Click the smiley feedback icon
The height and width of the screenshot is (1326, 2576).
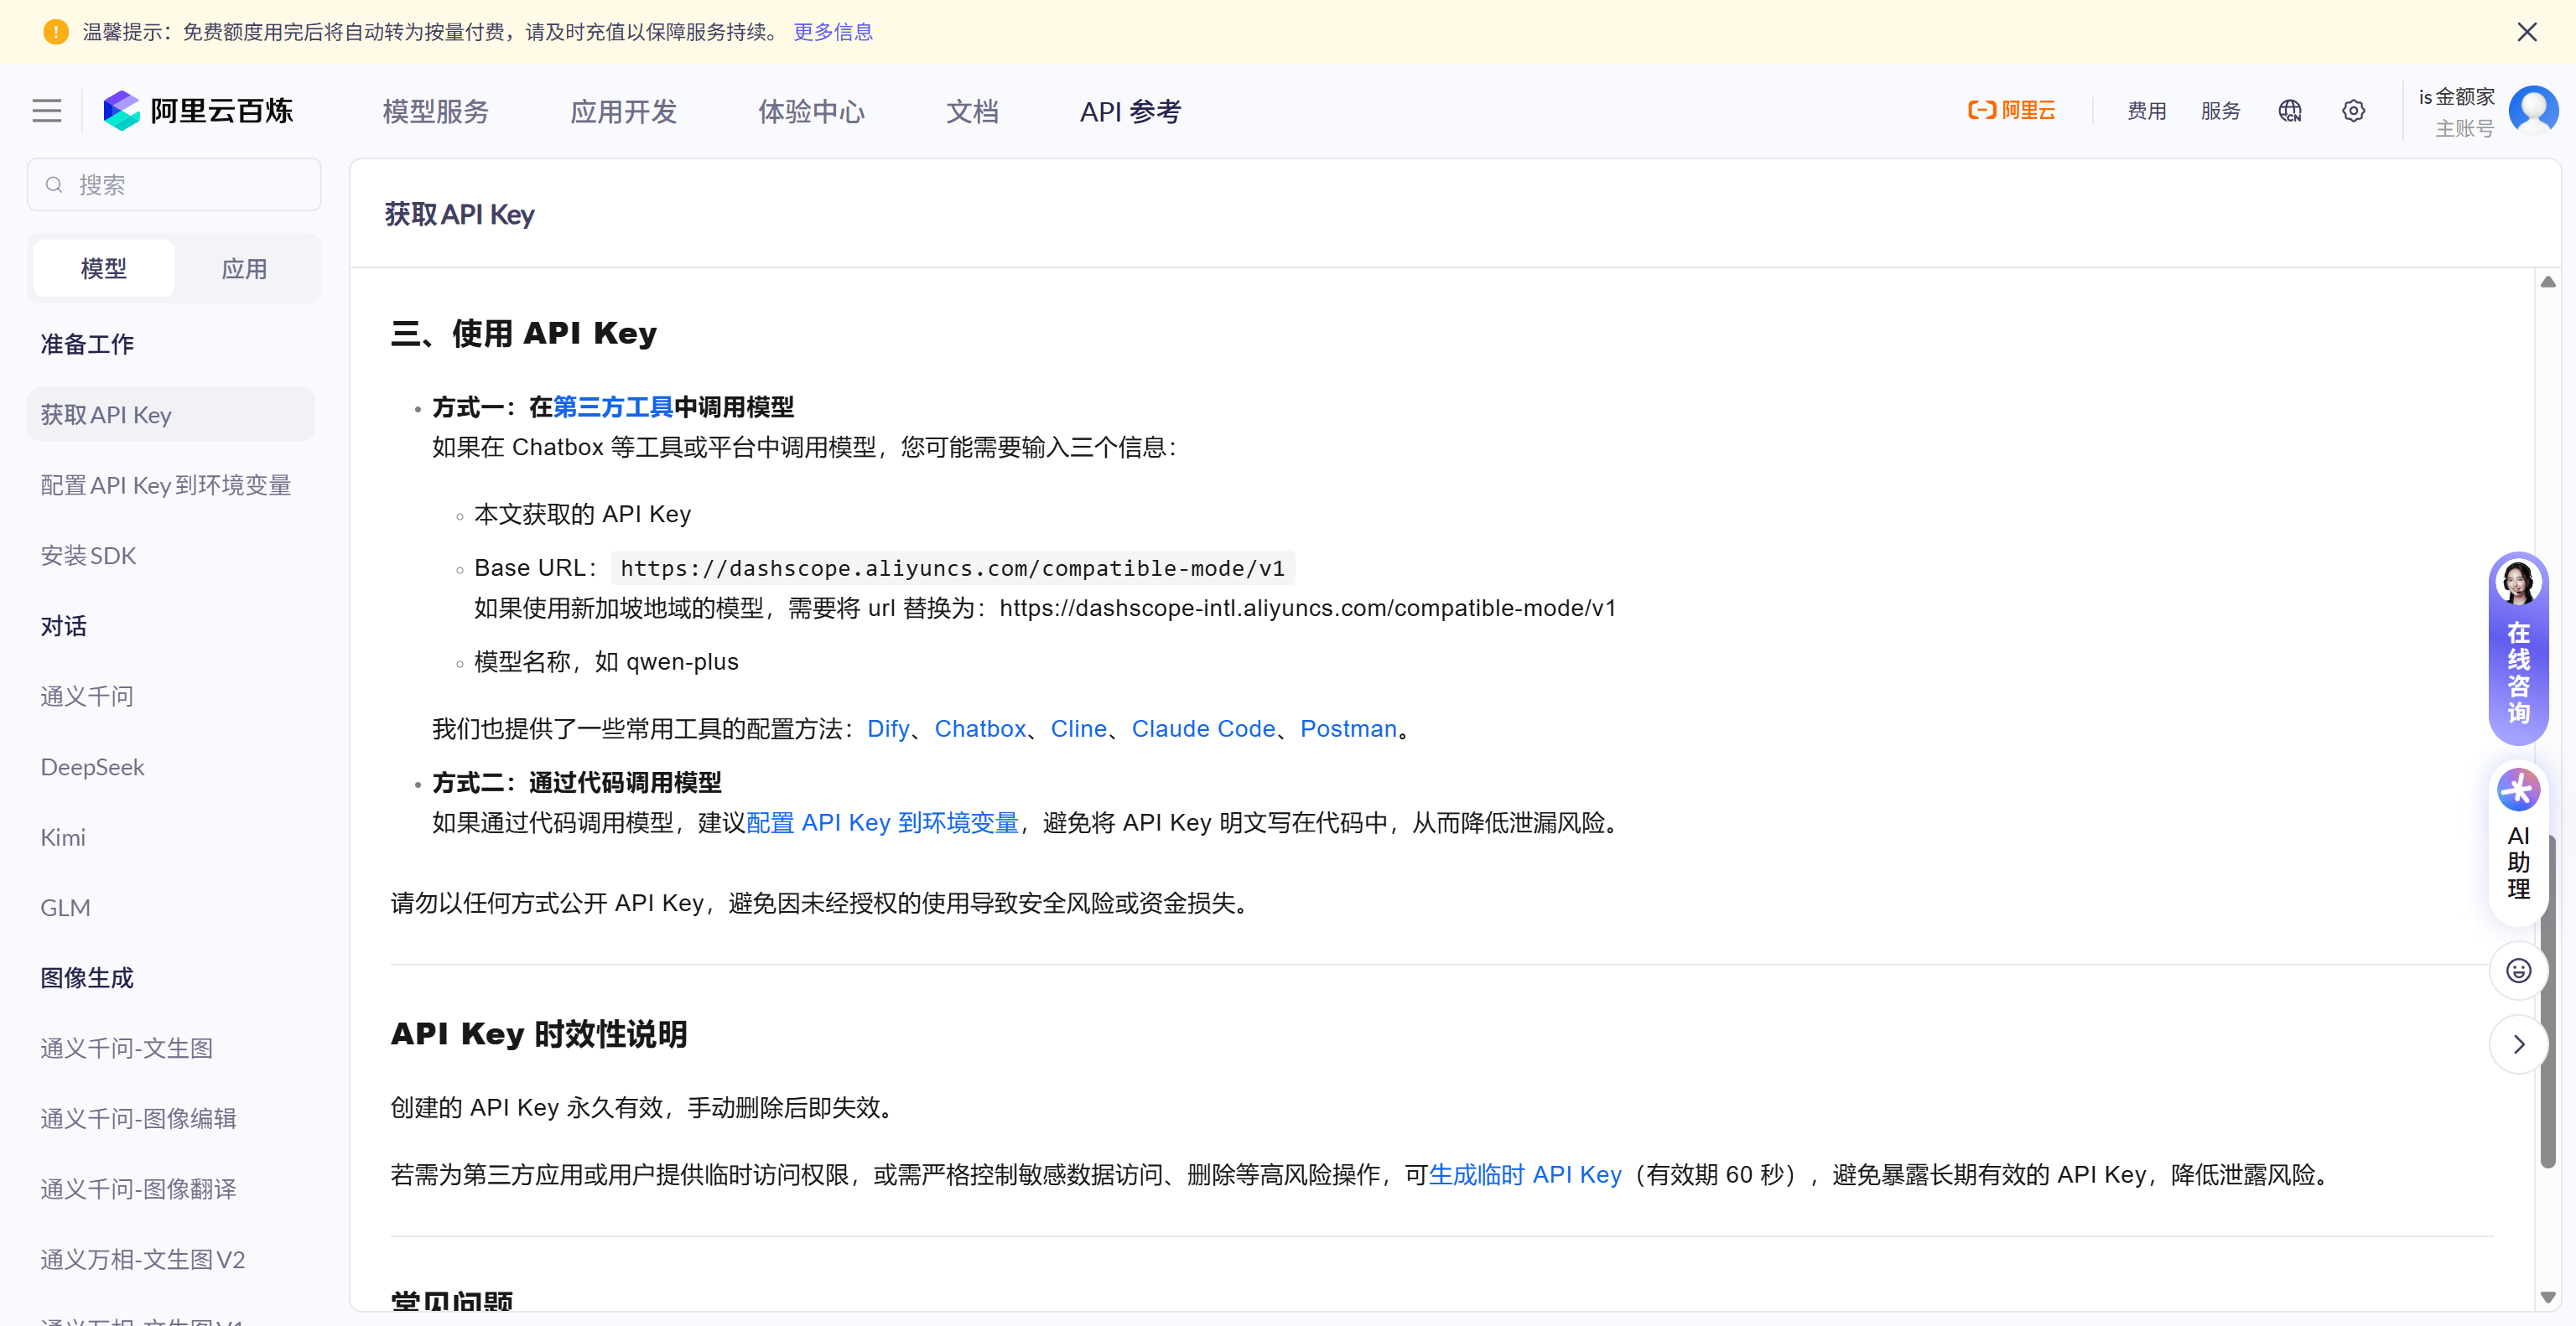click(2517, 971)
